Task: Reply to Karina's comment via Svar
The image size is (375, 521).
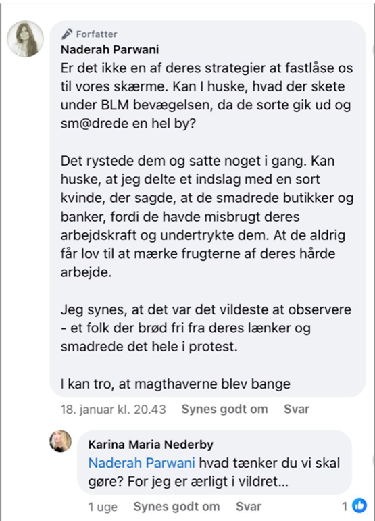Action: pos(249,506)
